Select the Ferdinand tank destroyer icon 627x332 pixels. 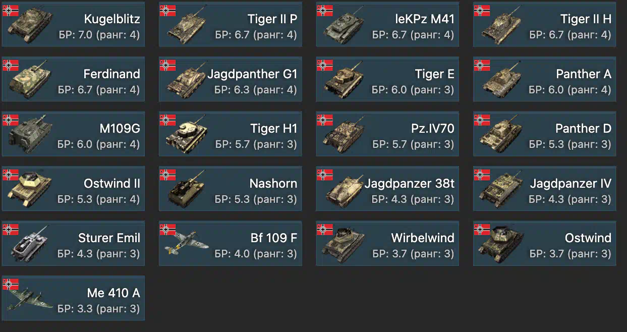tap(29, 81)
